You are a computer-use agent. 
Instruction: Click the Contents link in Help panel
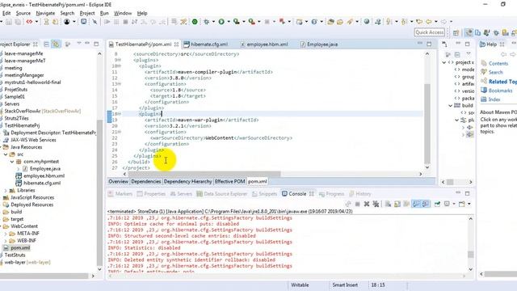(x=498, y=63)
